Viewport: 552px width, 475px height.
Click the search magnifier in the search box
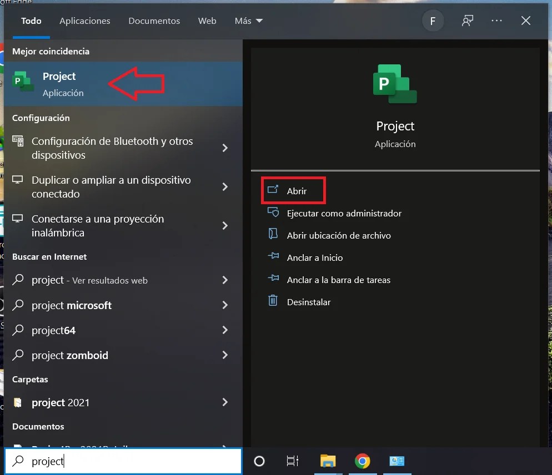point(18,461)
